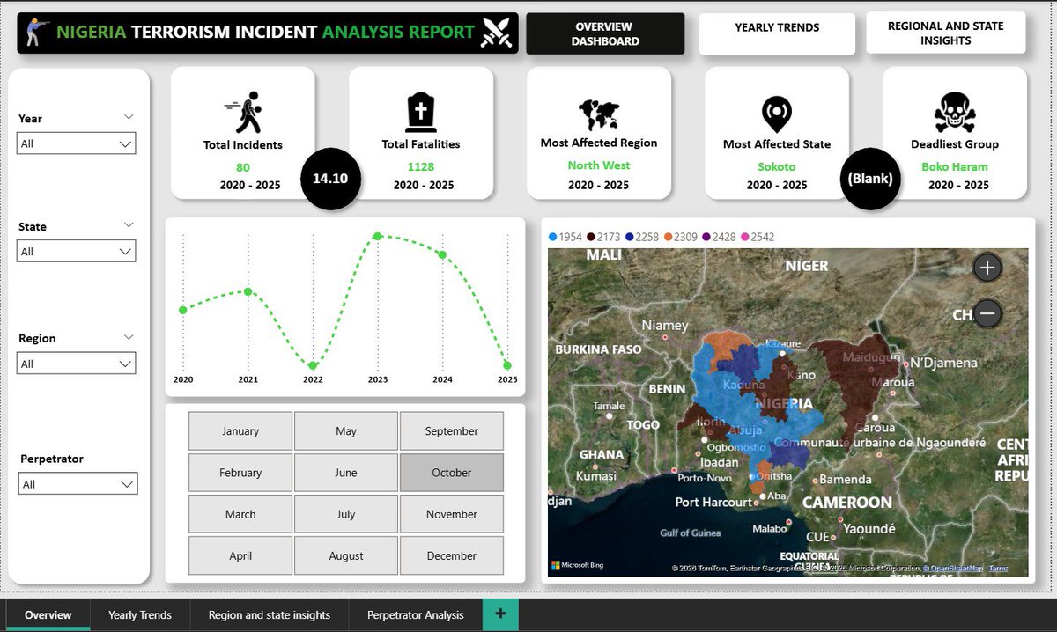Click the skull Deadliest Group icon
The height and width of the screenshot is (632, 1057).
pos(954,113)
